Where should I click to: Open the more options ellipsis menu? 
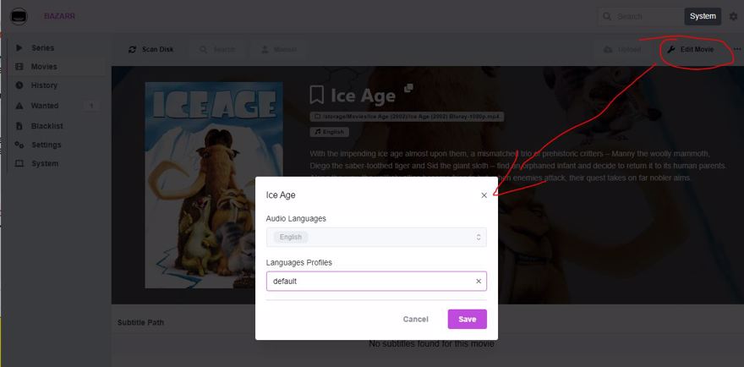(x=737, y=49)
